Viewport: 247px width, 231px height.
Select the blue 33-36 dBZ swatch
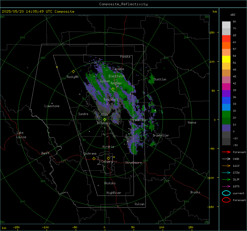coord(226,101)
